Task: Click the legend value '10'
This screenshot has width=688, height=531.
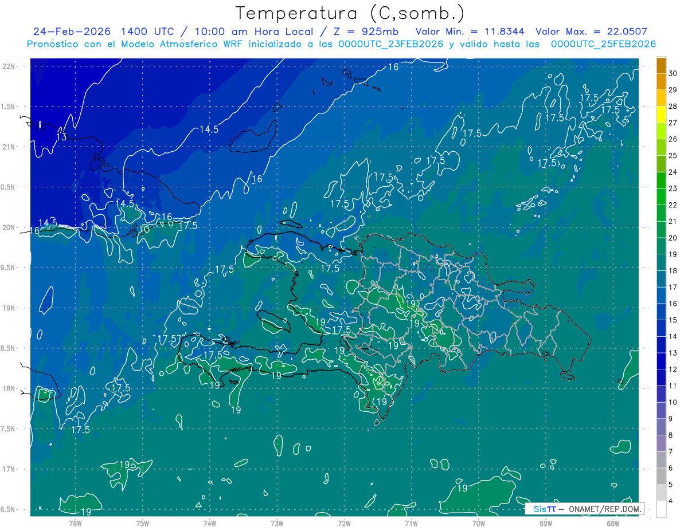Action: pyautogui.click(x=673, y=402)
